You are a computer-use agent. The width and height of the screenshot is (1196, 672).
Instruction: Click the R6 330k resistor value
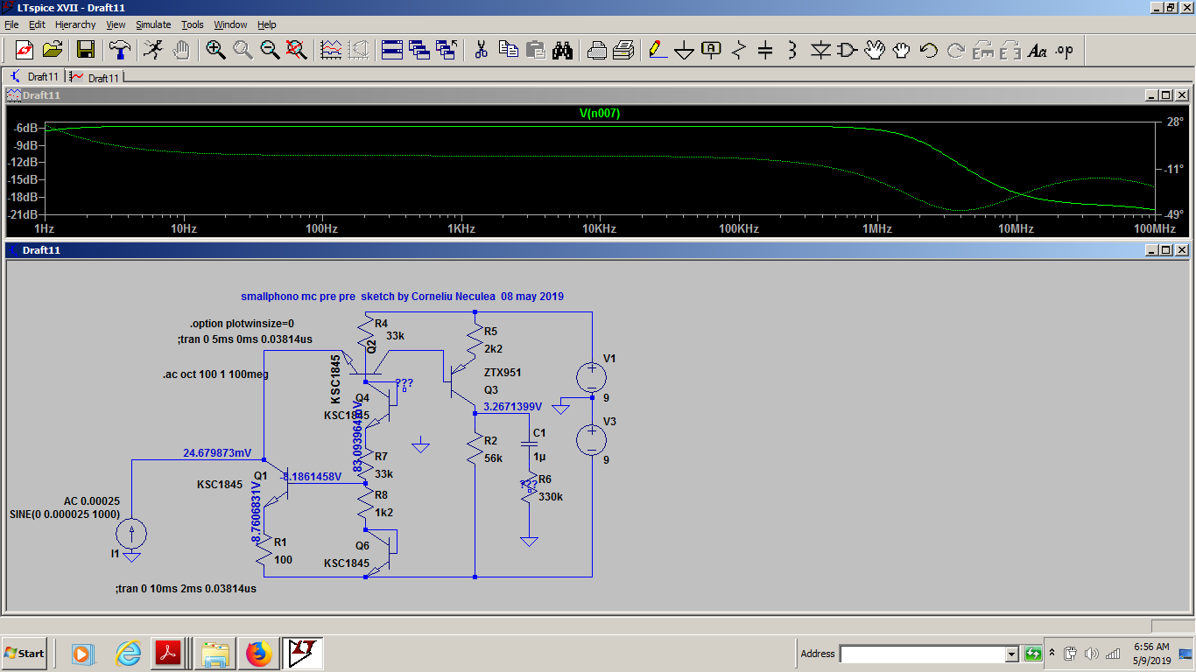pyautogui.click(x=551, y=497)
